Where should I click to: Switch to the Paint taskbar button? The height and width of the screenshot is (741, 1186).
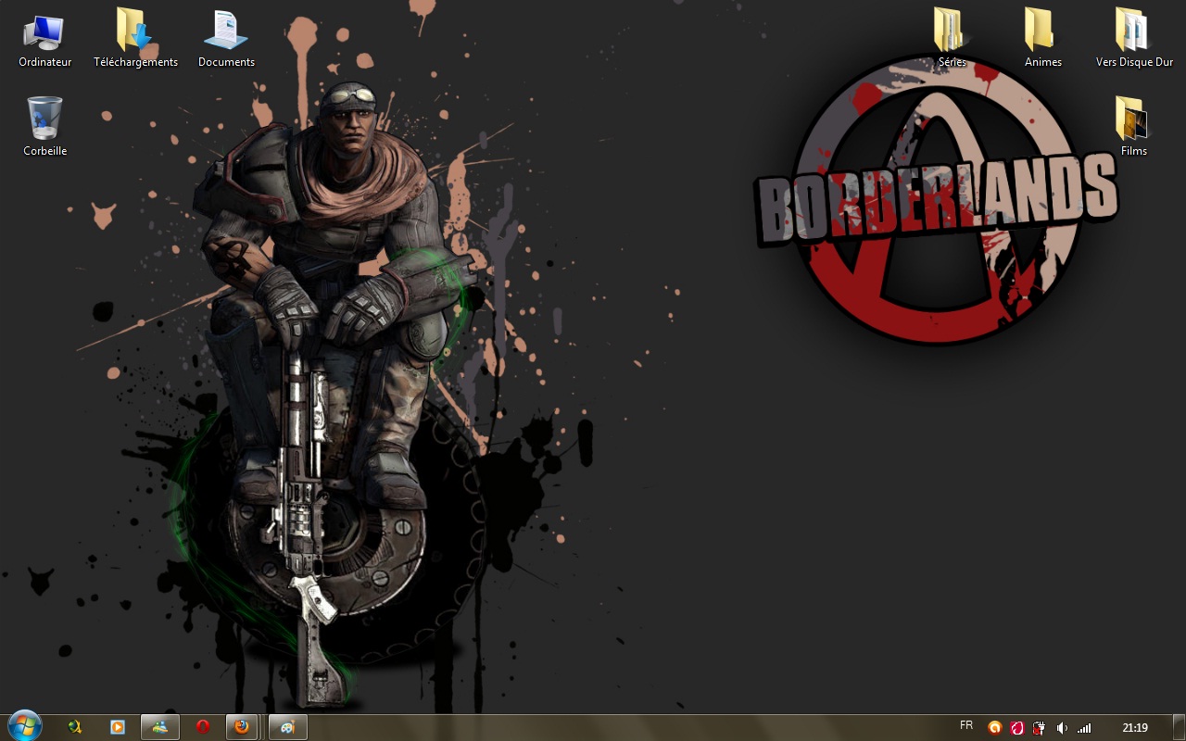click(288, 727)
